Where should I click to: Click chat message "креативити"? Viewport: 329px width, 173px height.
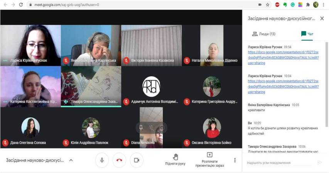256,110
